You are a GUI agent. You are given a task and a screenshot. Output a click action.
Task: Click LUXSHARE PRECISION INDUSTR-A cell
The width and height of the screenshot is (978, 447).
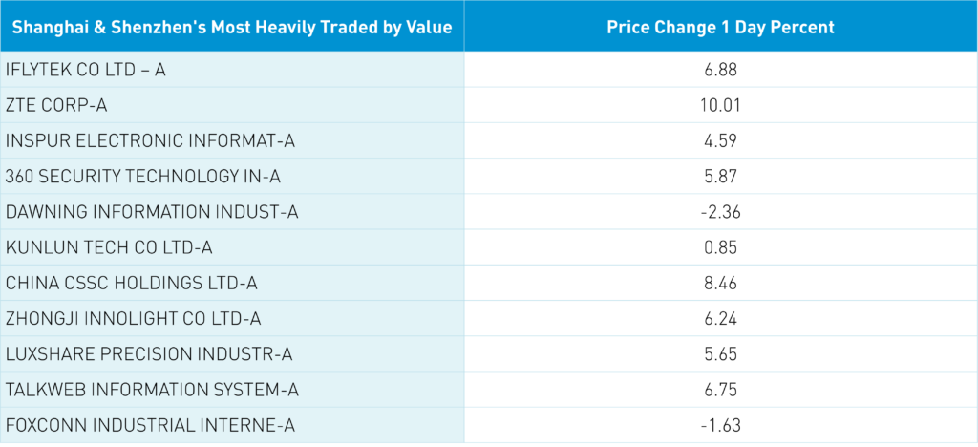(x=148, y=353)
